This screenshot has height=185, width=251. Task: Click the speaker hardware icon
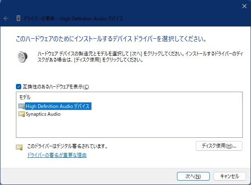pos(22,57)
